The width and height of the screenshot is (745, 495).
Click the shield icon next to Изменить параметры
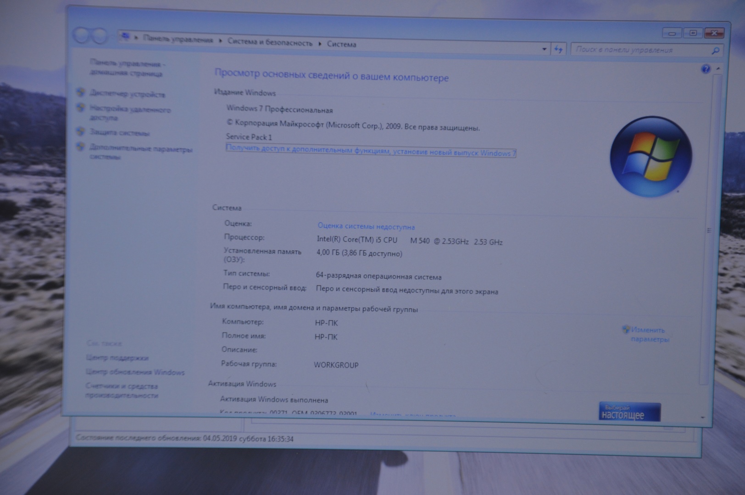[x=626, y=329]
